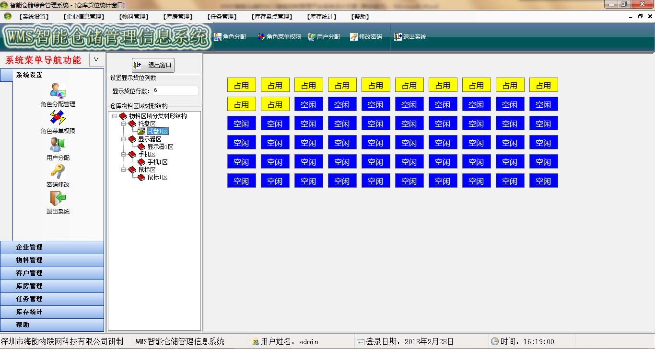Open 修改密码 from the top toolbar
Screen dimensions: 655x349
click(366, 37)
